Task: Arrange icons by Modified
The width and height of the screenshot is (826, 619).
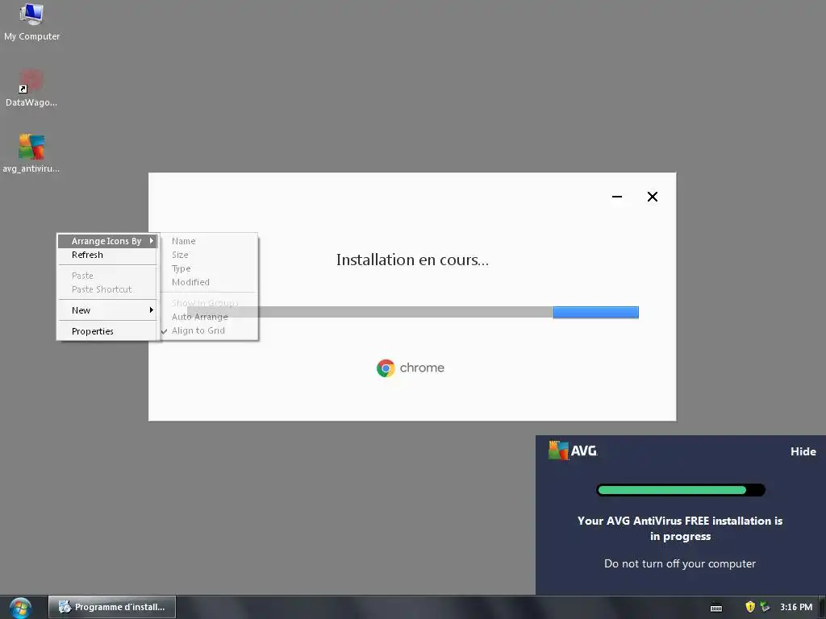Action: [x=209, y=282]
